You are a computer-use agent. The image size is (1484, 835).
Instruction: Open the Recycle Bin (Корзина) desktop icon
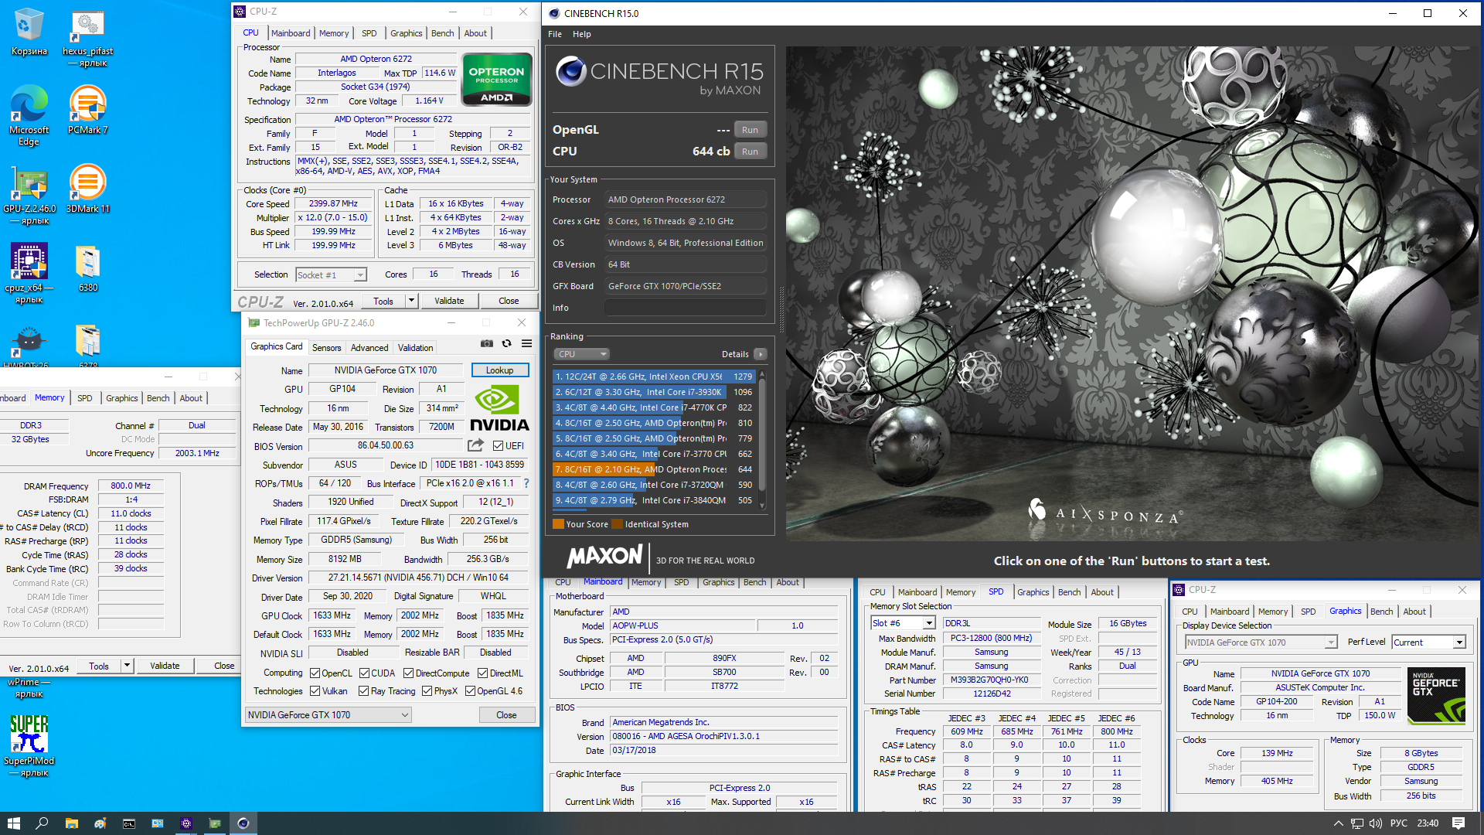point(29,32)
